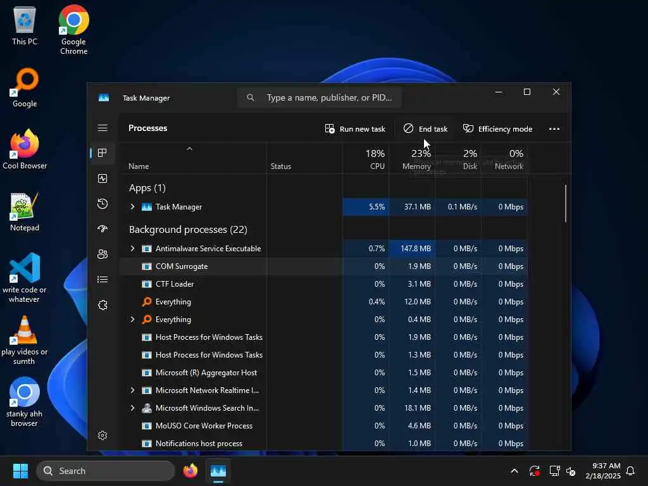
Task: Select 'write code or whatever' VS Code icon
Action: [25, 278]
